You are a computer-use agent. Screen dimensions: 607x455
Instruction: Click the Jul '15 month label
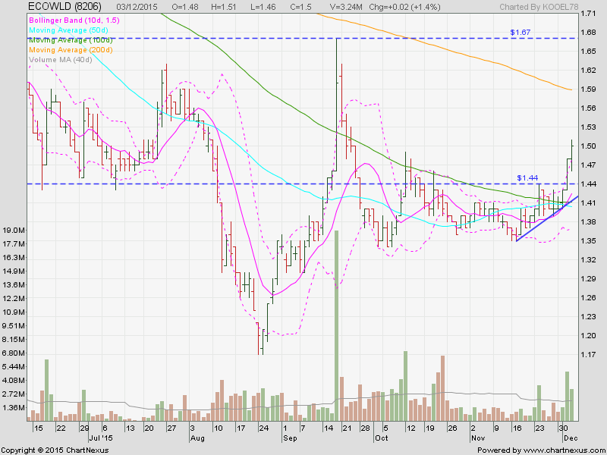tap(101, 438)
